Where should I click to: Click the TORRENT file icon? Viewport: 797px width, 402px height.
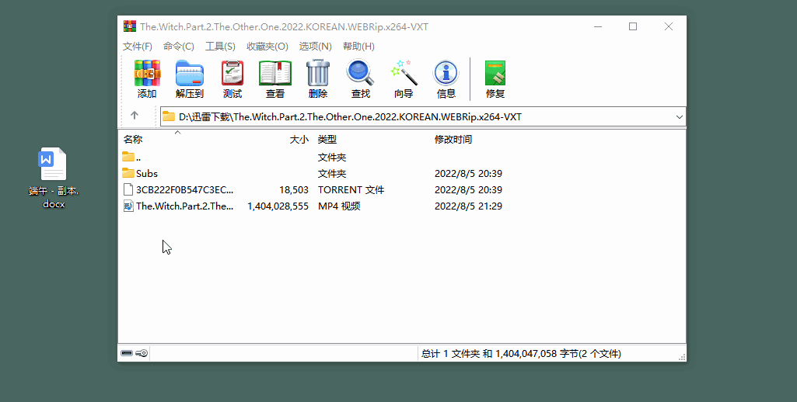tap(128, 189)
